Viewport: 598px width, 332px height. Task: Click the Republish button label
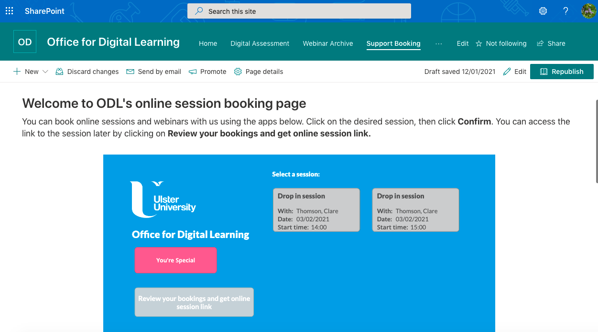[x=567, y=72]
